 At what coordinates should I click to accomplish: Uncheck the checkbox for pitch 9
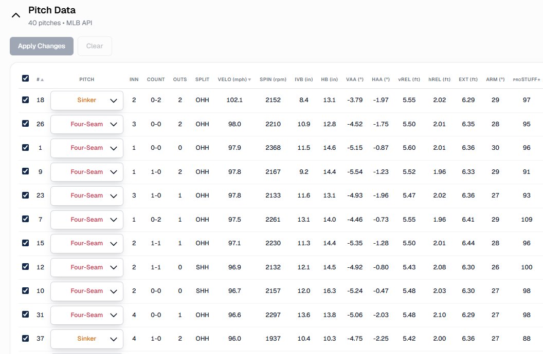coord(25,171)
